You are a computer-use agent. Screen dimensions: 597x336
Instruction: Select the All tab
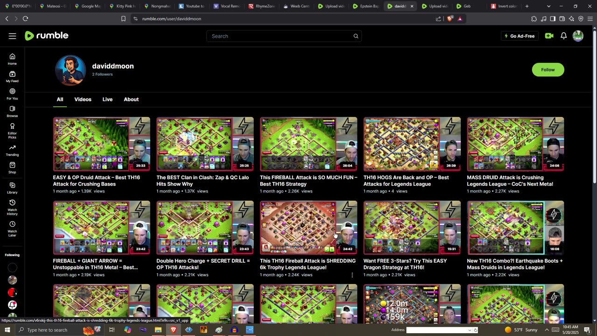tap(60, 99)
